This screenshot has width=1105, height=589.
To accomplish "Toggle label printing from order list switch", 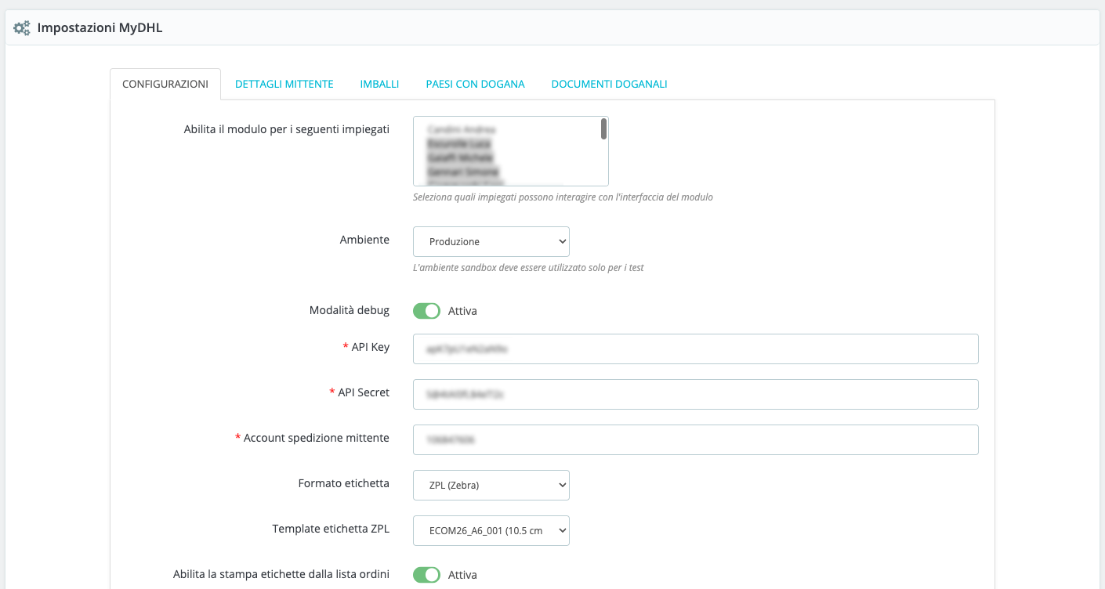I will tap(427, 575).
